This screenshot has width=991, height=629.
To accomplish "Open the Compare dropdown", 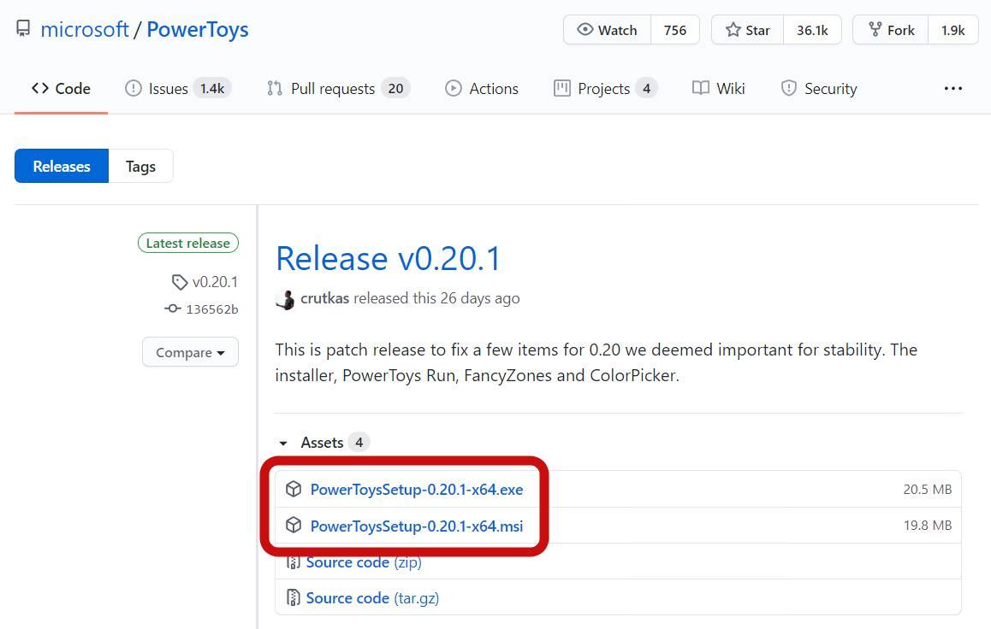I will (x=190, y=352).
